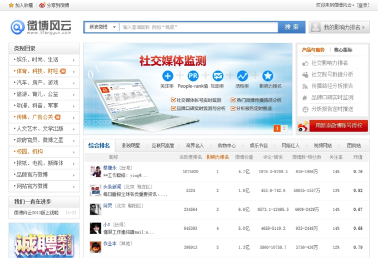Click 蔡康永's avatar thumbnail
Viewport: 378px width, 258px height.
click(x=96, y=171)
